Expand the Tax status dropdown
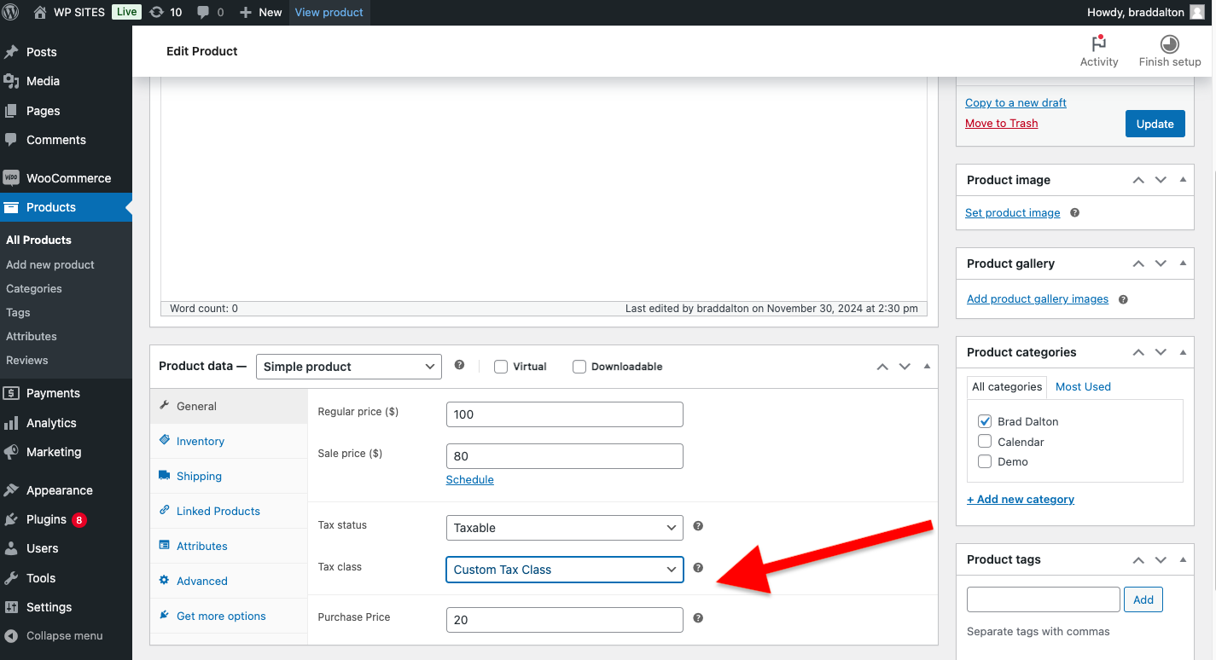 (x=564, y=528)
